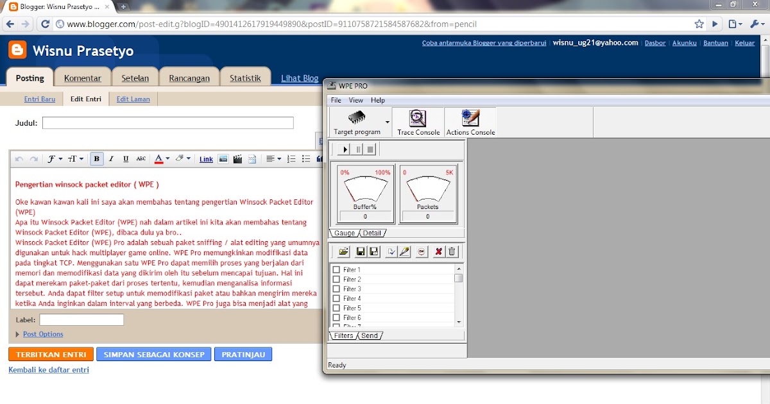The height and width of the screenshot is (404, 770).
Task: Click the red X delete filter icon
Action: 439,252
